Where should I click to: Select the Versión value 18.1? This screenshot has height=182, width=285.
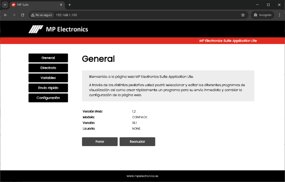[x=134, y=123]
